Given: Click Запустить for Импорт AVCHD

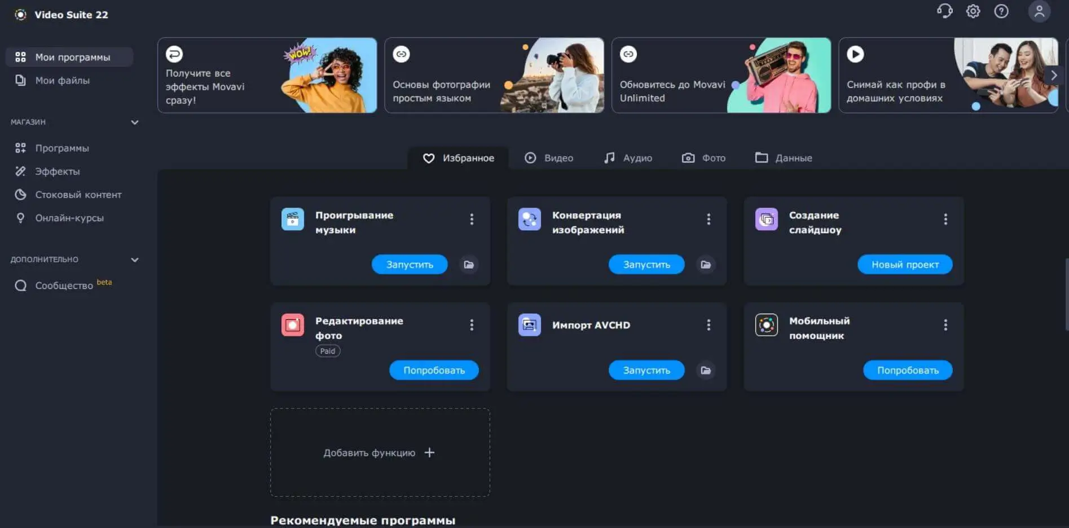Looking at the screenshot, I should pyautogui.click(x=646, y=371).
